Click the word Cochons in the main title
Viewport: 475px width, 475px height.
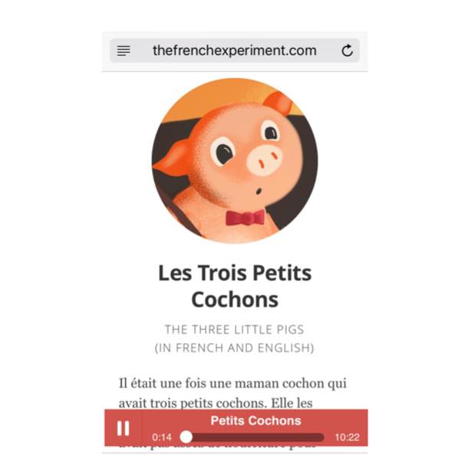click(x=235, y=299)
